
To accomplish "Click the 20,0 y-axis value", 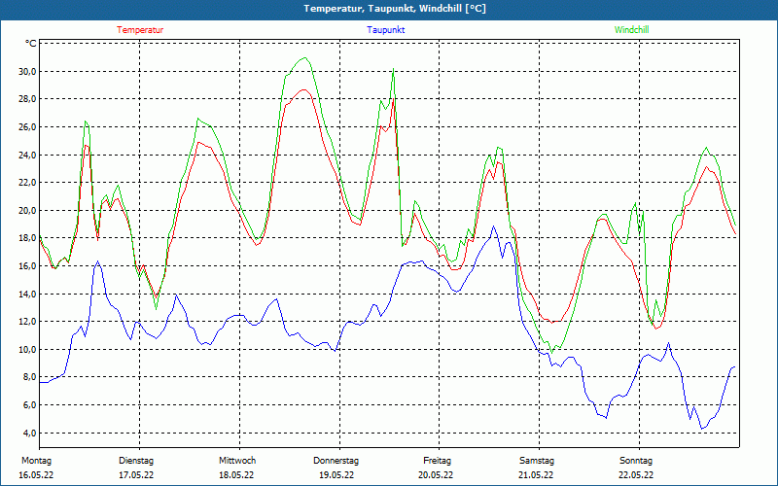I will click(27, 210).
